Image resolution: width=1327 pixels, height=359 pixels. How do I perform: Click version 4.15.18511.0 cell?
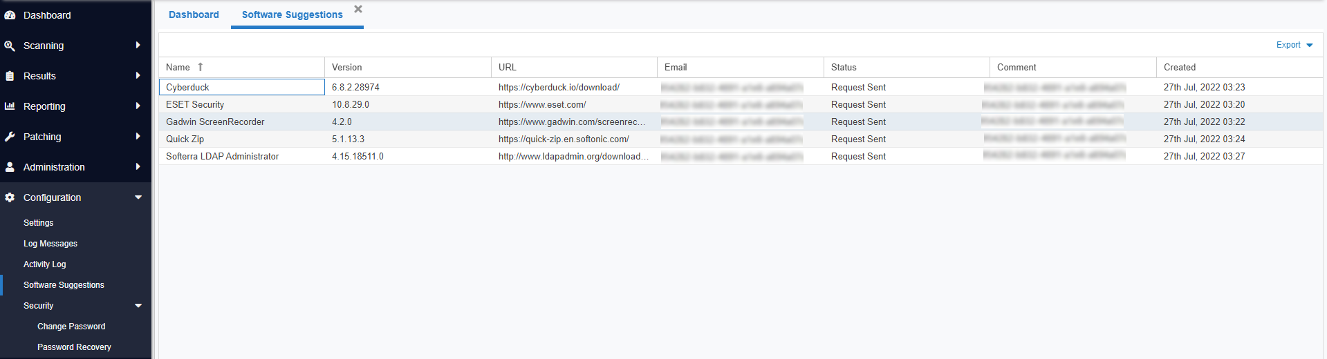click(x=358, y=156)
